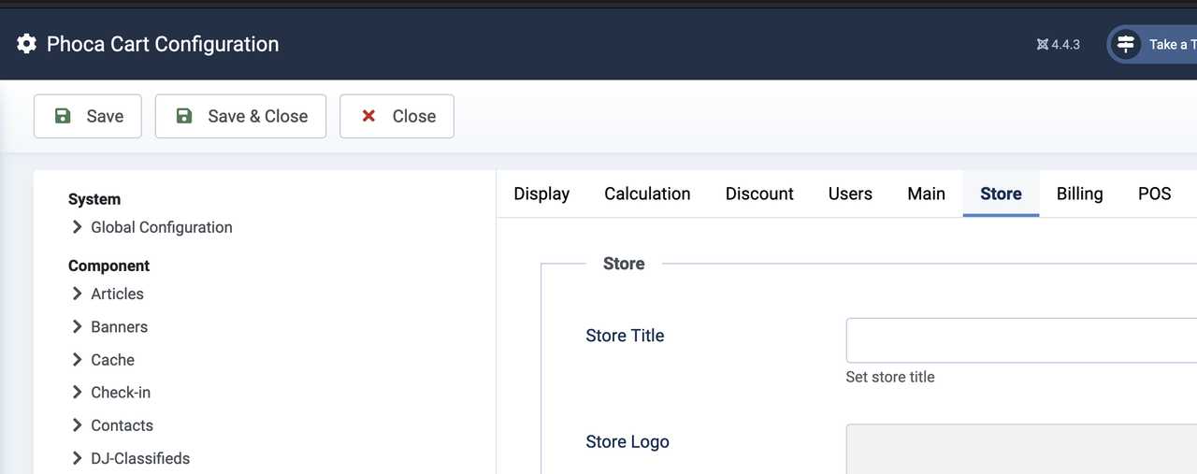Click the gear icon beside Phoca Cart Configuration
This screenshot has width=1197, height=474.
tap(26, 44)
